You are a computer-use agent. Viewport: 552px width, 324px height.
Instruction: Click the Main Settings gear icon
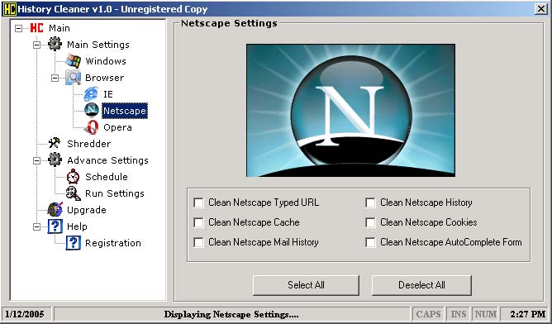[x=55, y=45]
